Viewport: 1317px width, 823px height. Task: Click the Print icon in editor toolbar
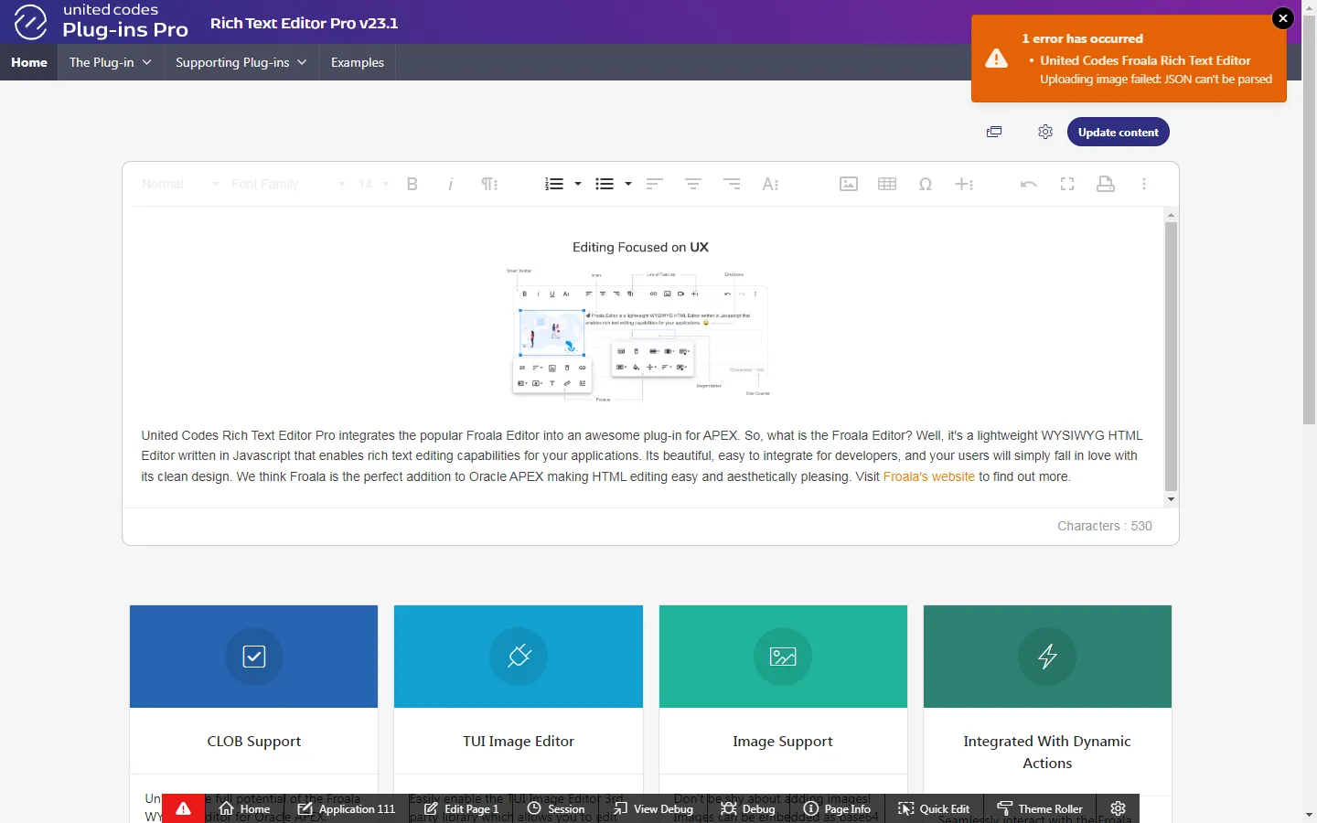click(1106, 184)
